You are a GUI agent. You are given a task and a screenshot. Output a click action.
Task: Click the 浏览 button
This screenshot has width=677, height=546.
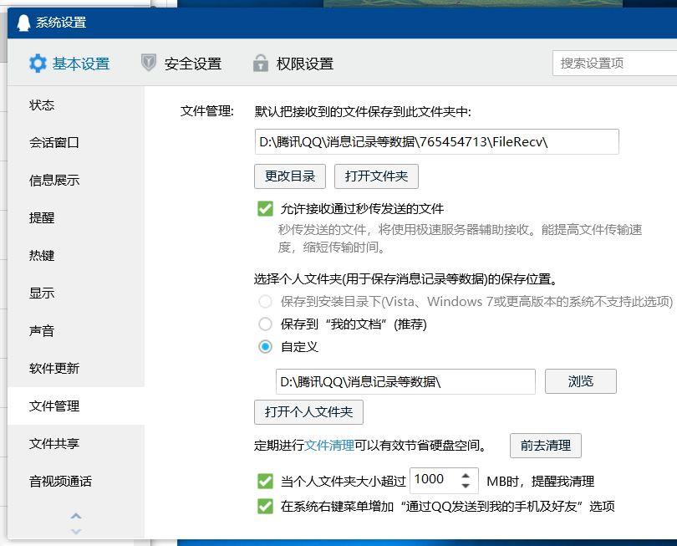click(581, 381)
